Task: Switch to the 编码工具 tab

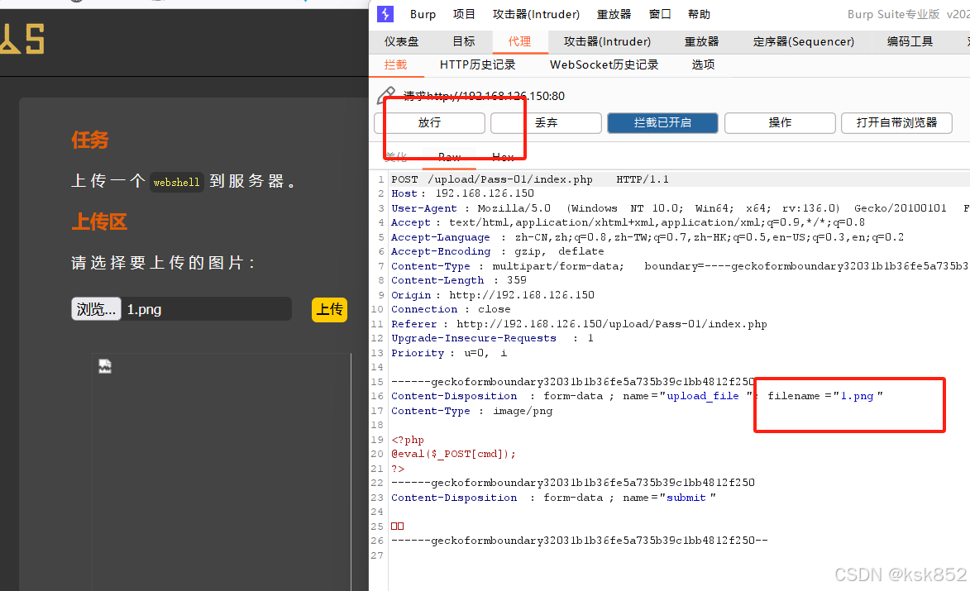Action: (910, 41)
